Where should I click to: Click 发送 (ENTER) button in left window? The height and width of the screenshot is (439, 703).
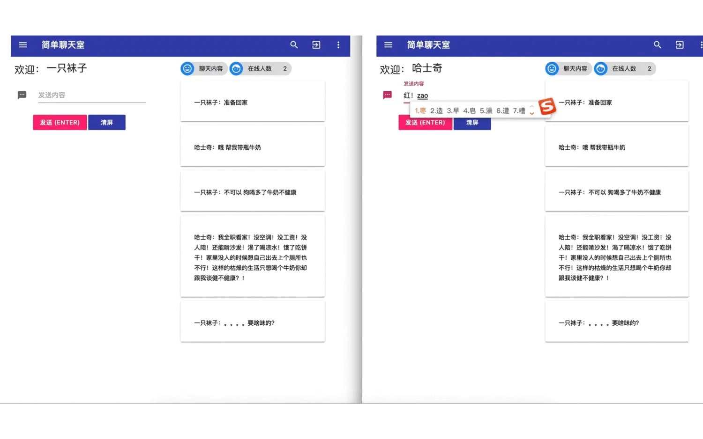tap(60, 123)
